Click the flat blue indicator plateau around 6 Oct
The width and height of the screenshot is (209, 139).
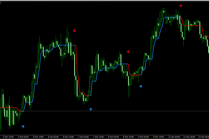(x=66, y=45)
